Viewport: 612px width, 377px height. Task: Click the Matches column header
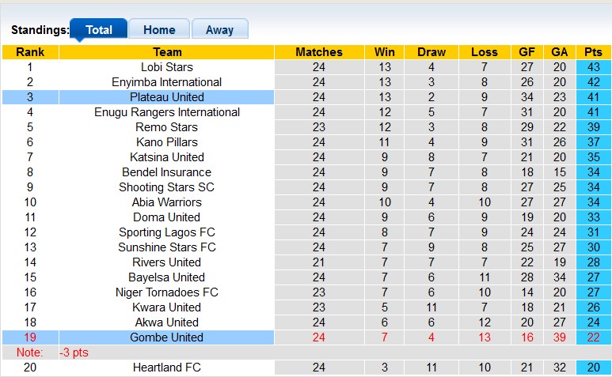pos(318,52)
